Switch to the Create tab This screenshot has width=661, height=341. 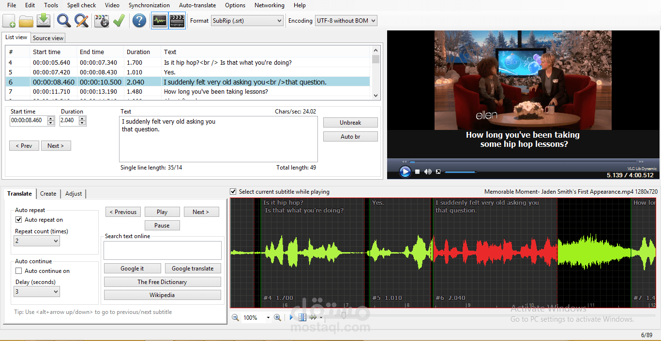(x=48, y=194)
